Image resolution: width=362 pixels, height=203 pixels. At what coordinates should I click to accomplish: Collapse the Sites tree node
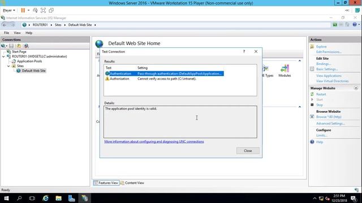[8, 66]
